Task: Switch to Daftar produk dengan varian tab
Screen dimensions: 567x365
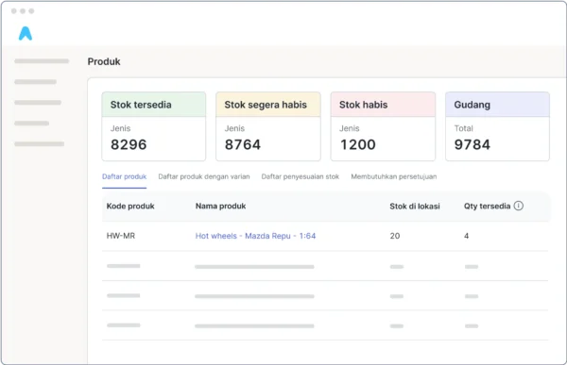Action: [204, 176]
